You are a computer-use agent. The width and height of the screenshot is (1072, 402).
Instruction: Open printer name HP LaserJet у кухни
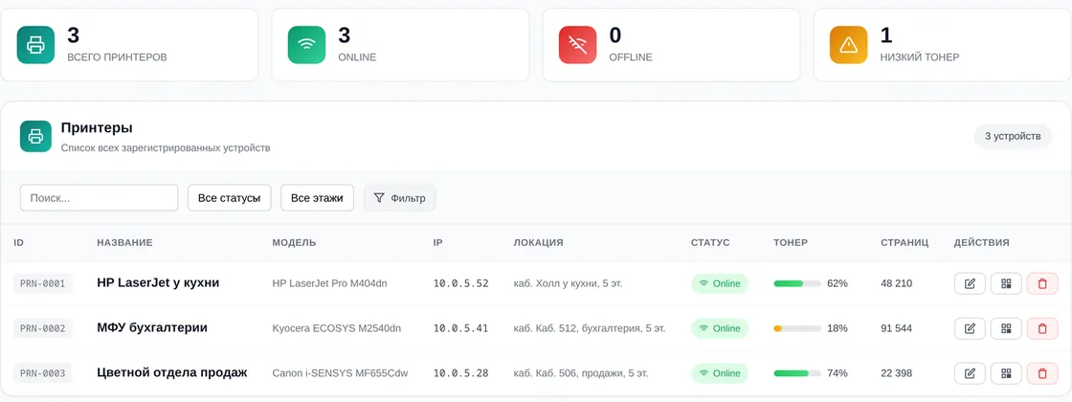[158, 283]
